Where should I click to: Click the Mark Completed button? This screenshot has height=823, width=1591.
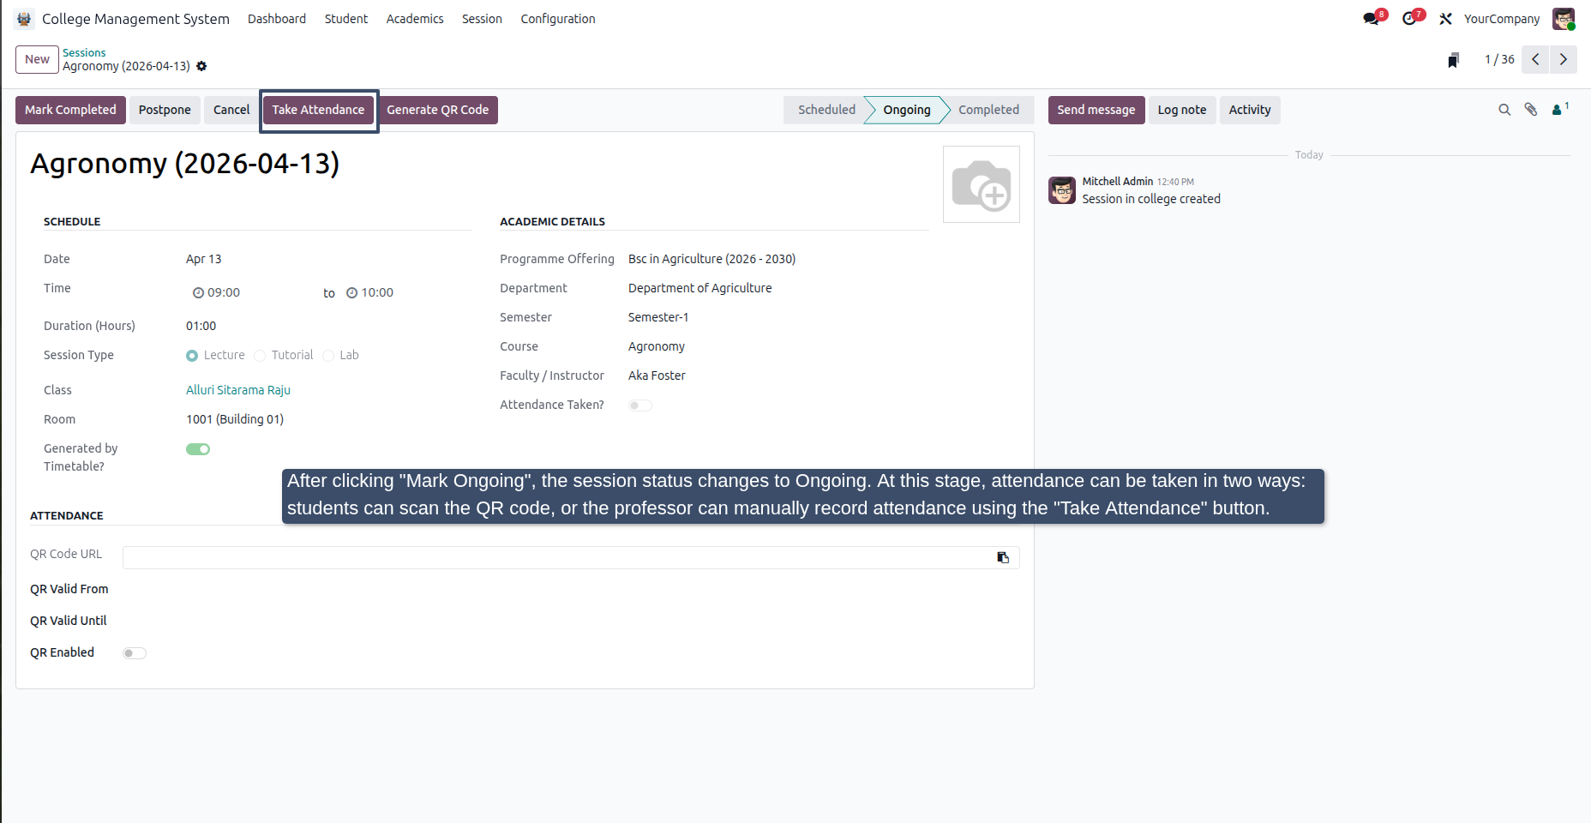tap(70, 110)
